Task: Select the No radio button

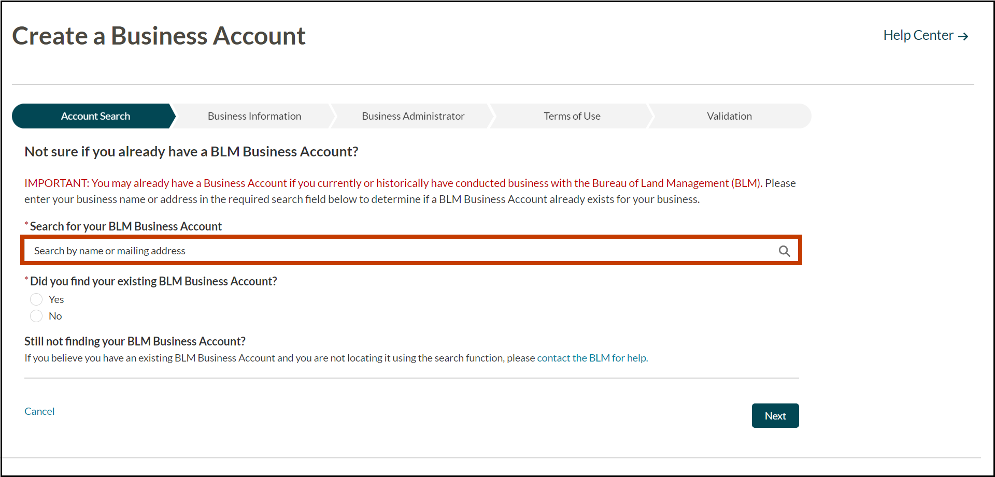Action: click(x=36, y=316)
